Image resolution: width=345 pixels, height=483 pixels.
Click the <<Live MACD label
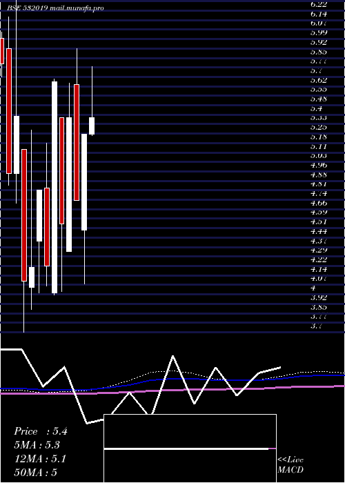pos(290,465)
